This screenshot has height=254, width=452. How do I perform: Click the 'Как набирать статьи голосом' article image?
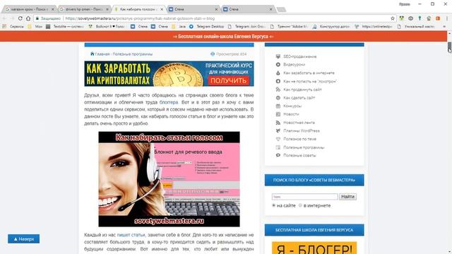169,179
